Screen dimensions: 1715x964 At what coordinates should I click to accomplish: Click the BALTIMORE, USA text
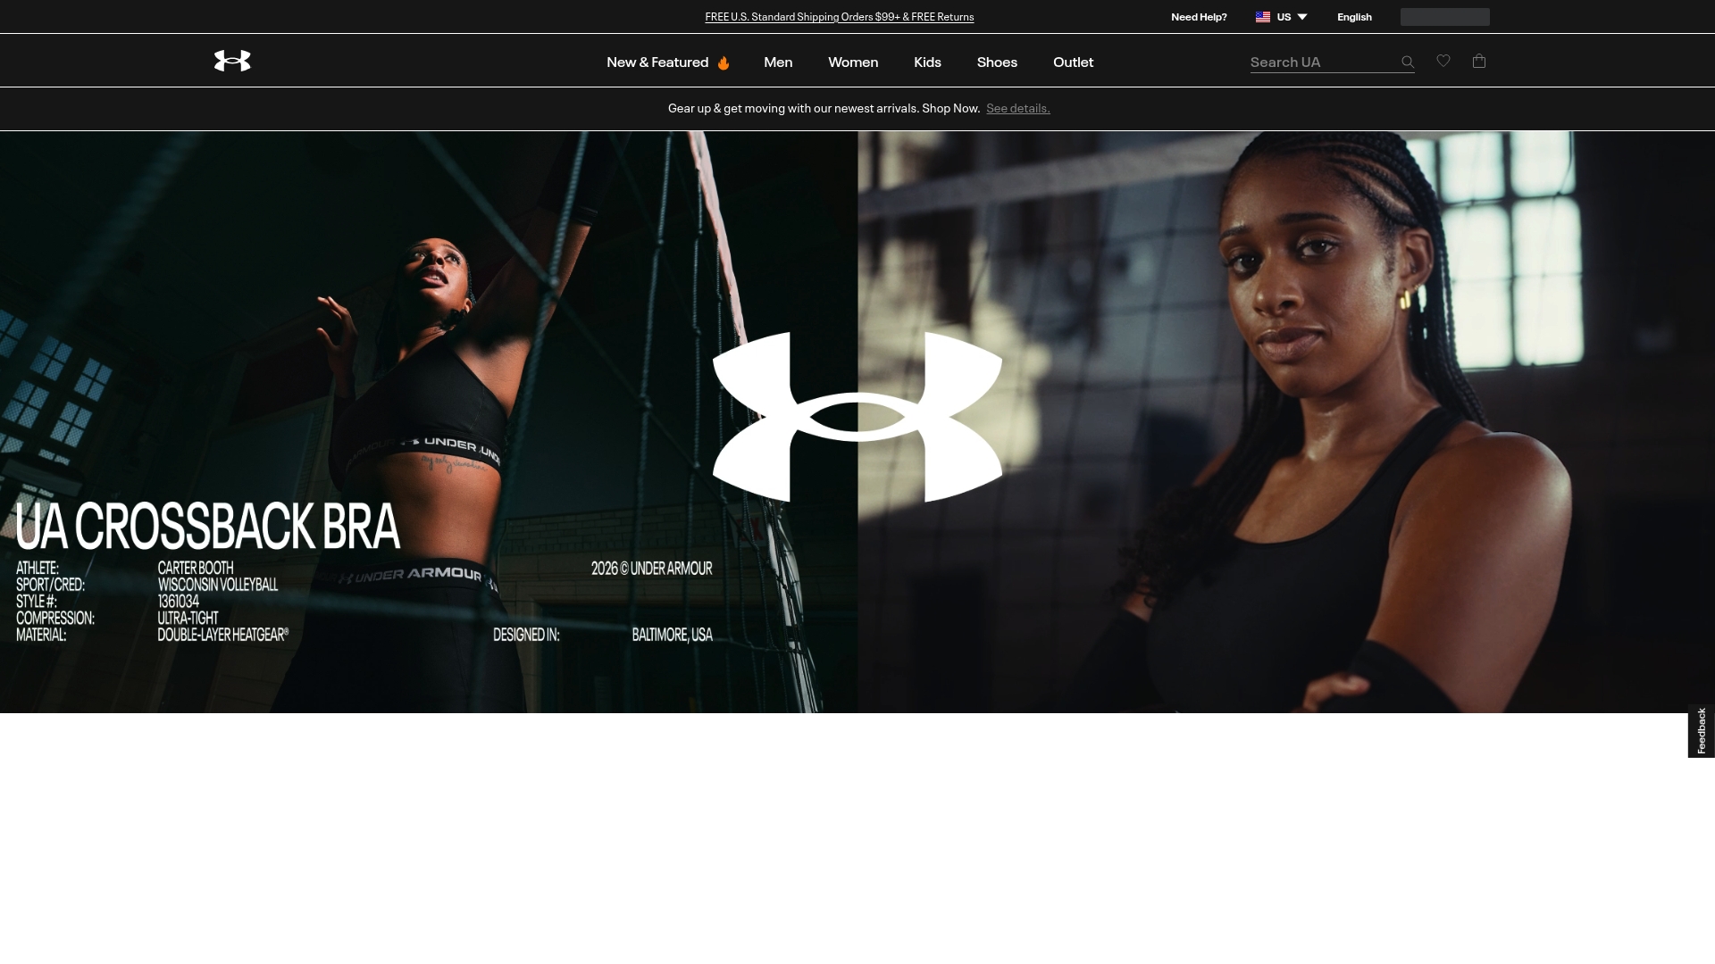(672, 635)
